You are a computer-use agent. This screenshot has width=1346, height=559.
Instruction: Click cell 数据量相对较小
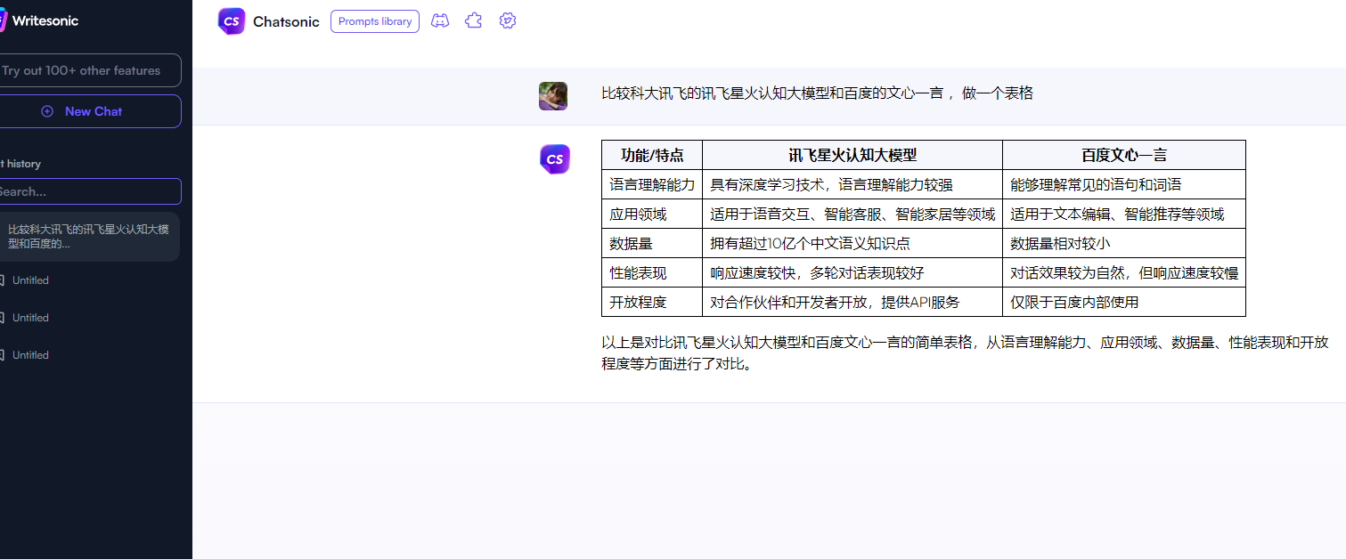[x=1124, y=243]
